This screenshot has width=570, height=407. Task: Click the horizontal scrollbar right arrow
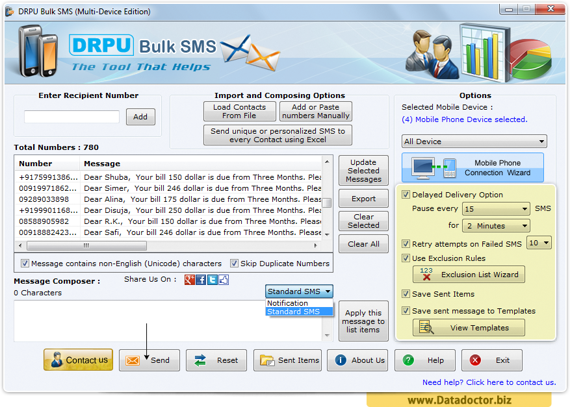[315, 245]
